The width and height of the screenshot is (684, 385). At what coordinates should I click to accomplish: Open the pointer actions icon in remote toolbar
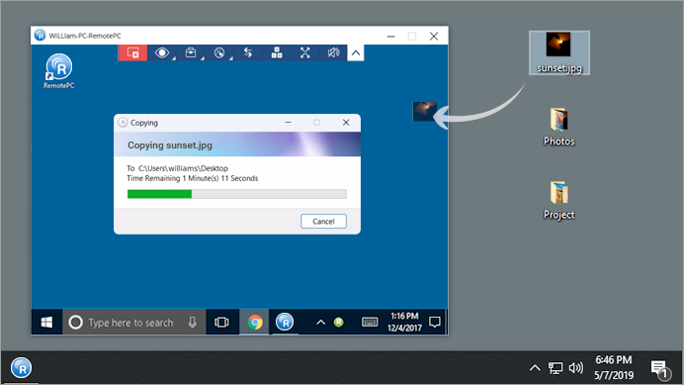pyautogui.click(x=219, y=53)
